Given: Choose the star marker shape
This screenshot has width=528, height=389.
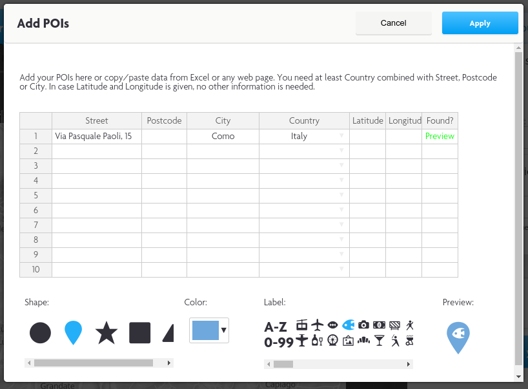Looking at the screenshot, I should [107, 333].
